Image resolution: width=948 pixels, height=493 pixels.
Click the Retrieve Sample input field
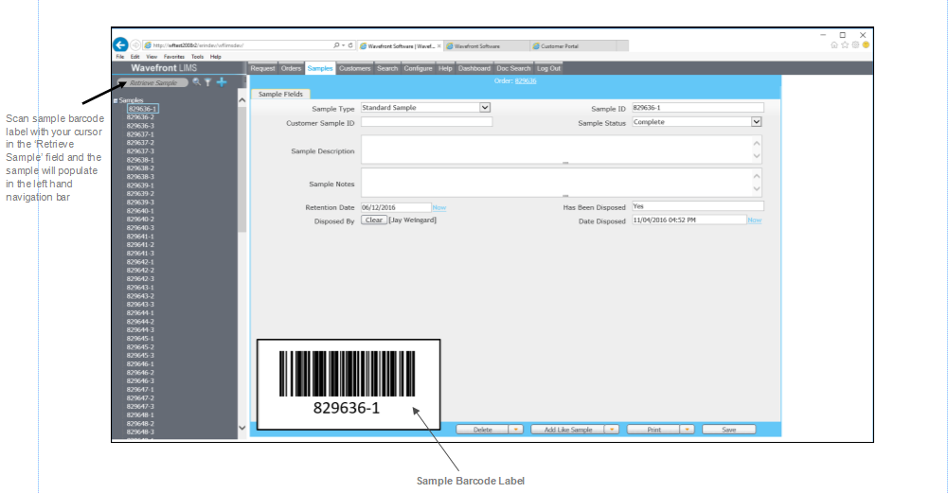(x=153, y=82)
